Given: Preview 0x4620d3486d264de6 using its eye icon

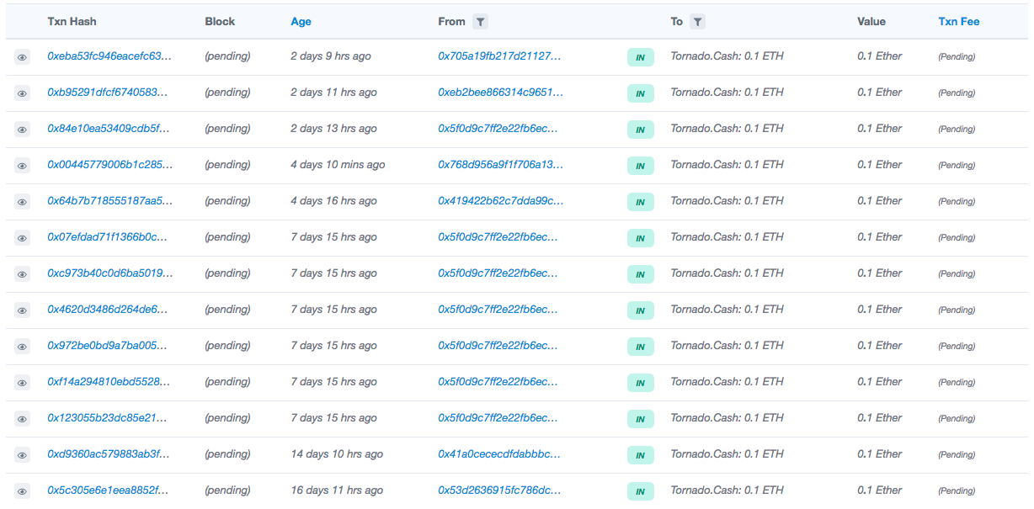Looking at the screenshot, I should click(22, 310).
